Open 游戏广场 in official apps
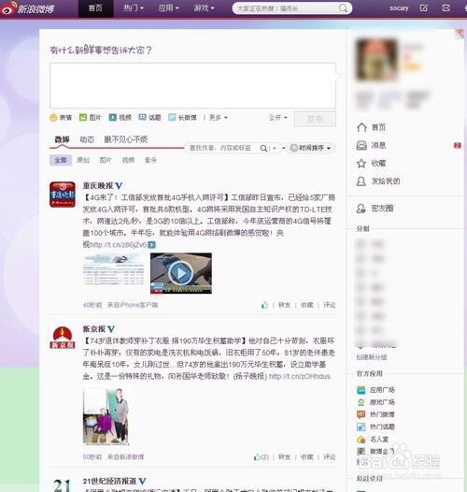 click(375, 402)
